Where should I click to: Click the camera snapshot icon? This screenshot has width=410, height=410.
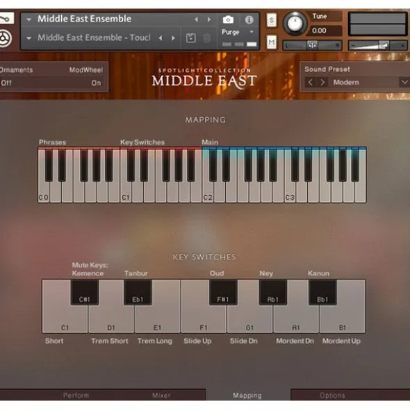pos(228,19)
